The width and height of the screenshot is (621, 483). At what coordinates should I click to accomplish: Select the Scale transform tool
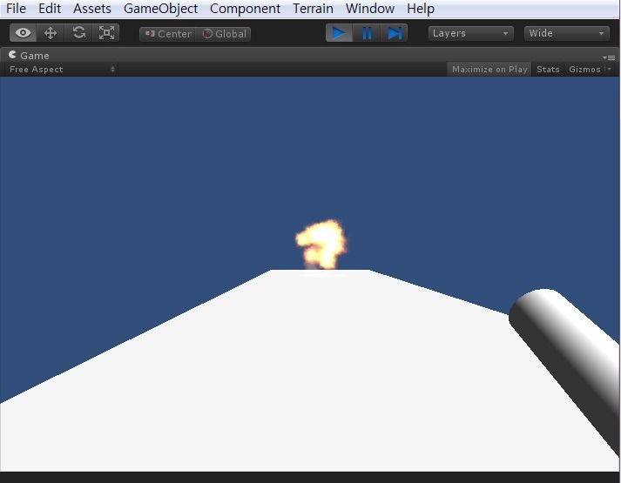(106, 33)
